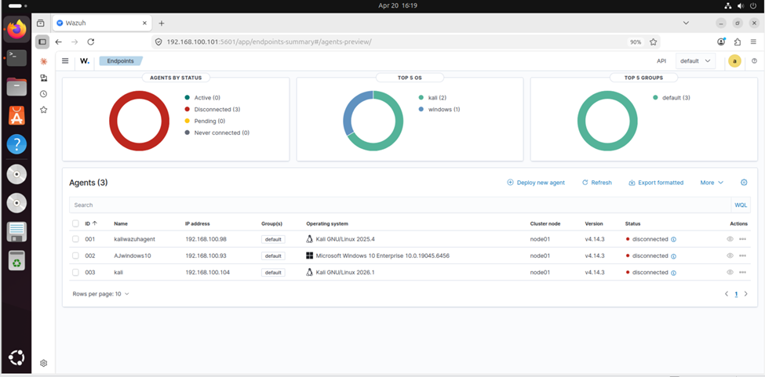
Task: Click the Wazuh W. logo
Action: click(85, 61)
